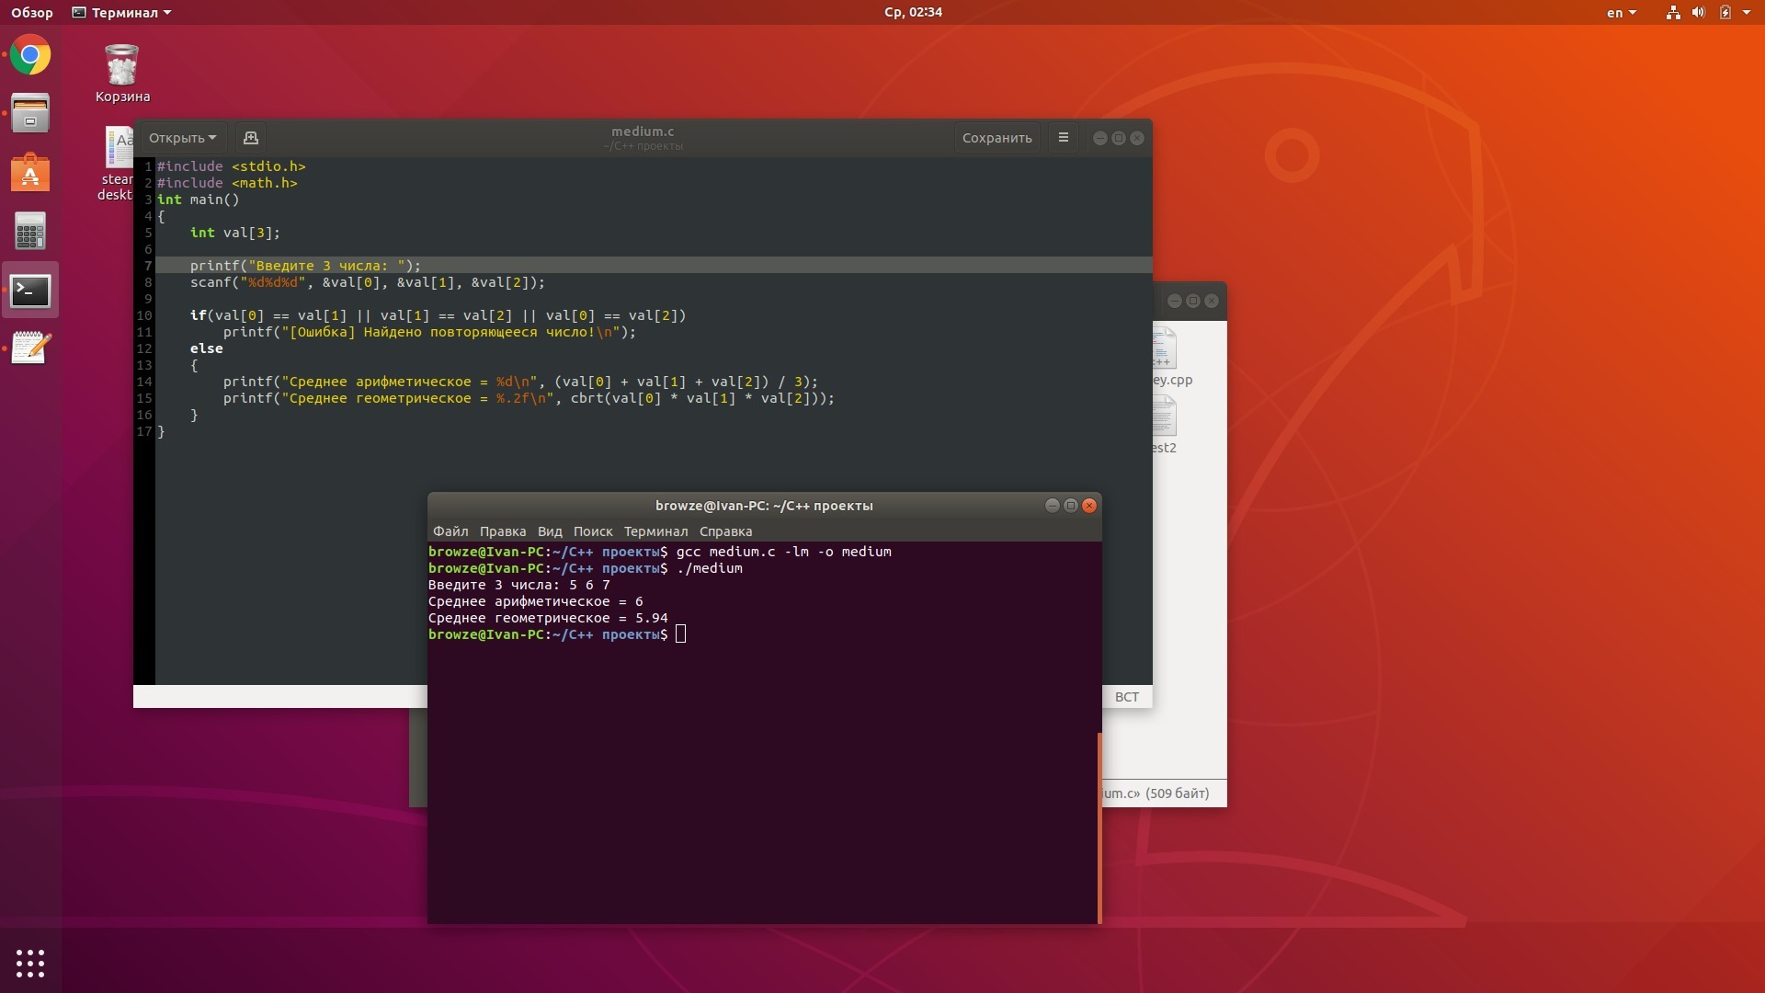Click the new document icon in gedit
This screenshot has height=993, width=1765.
tap(250, 138)
